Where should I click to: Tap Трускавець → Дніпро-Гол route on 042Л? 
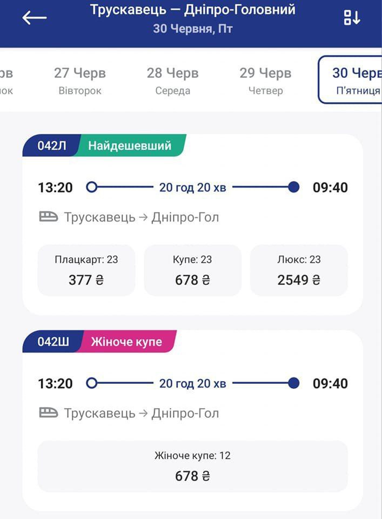(142, 217)
